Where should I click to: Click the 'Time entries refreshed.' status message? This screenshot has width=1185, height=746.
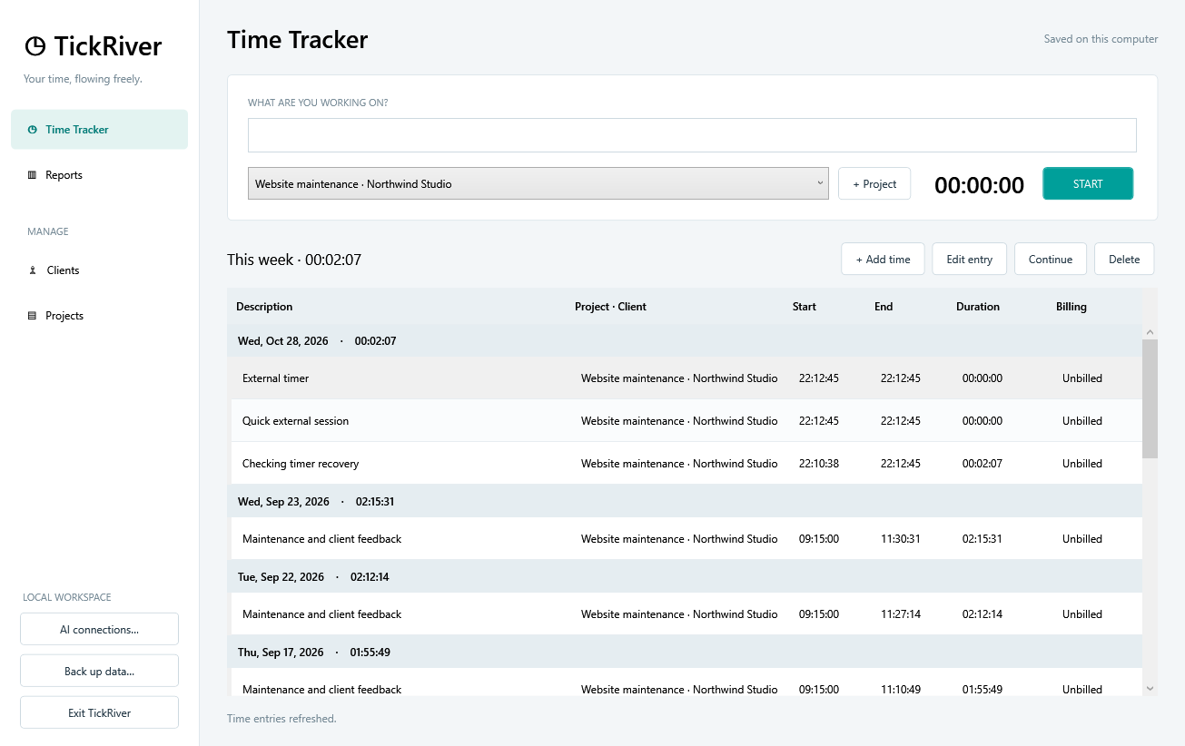click(x=281, y=719)
